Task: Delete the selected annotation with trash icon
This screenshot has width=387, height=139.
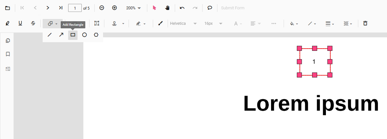Action: [x=365, y=23]
